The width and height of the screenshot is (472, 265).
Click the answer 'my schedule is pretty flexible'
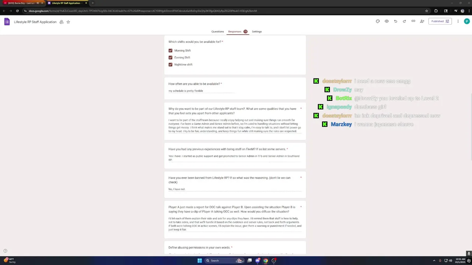[x=186, y=91]
